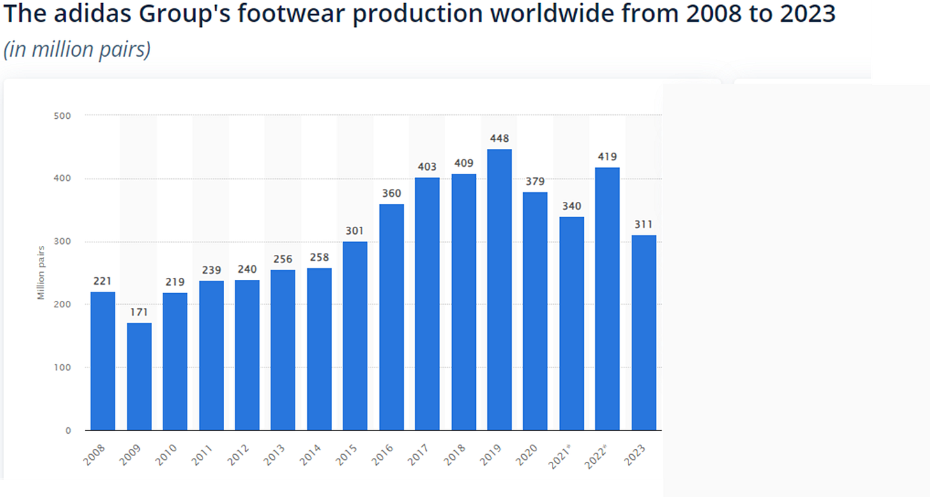Screen dimensions: 930x497
Task: Click the y-axis value 500
Action: (x=64, y=116)
